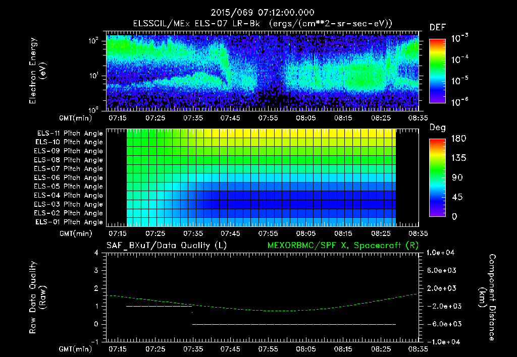Select ELS-09 Pitch Angle row label
The width and height of the screenshot is (517, 357).
(69, 151)
